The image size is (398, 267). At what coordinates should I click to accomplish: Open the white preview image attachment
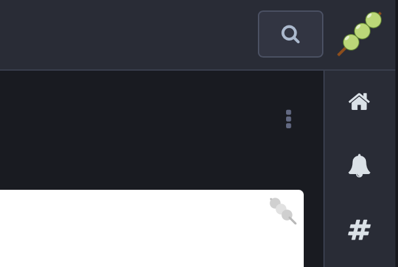pyautogui.click(x=152, y=228)
